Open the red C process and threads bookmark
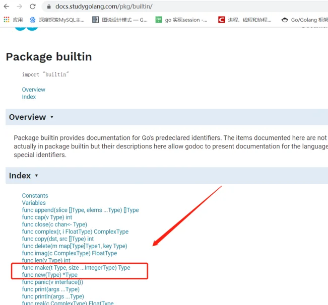 [245, 20]
